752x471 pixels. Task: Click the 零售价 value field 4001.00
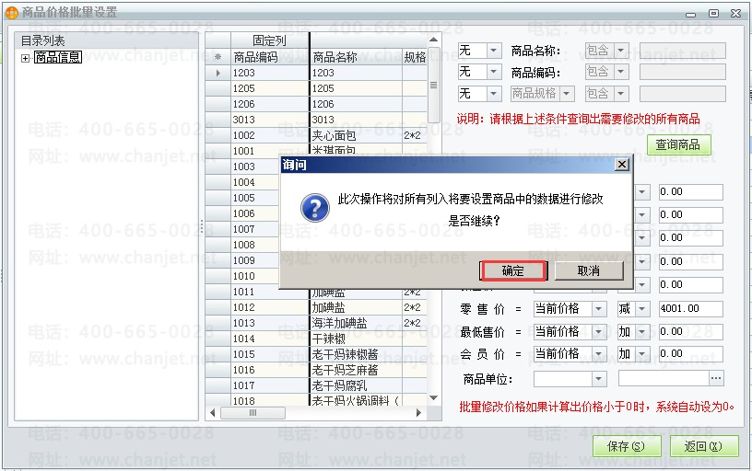690,309
